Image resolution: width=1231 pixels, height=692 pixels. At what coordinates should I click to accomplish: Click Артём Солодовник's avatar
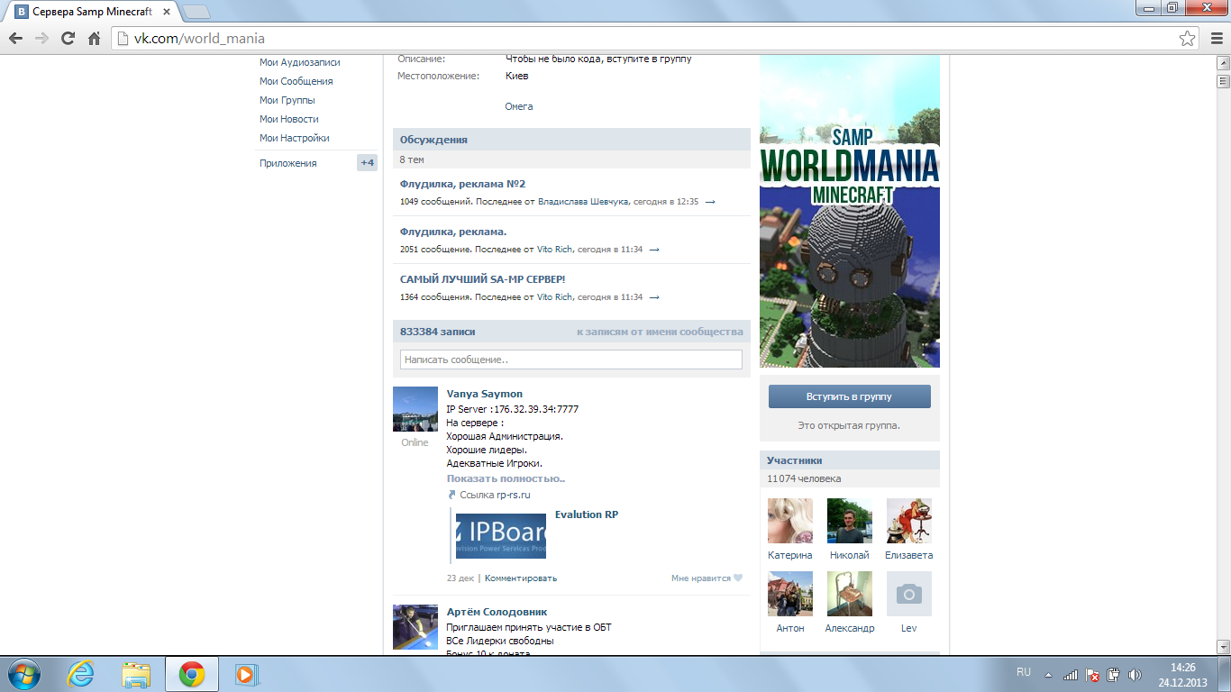pos(415,627)
